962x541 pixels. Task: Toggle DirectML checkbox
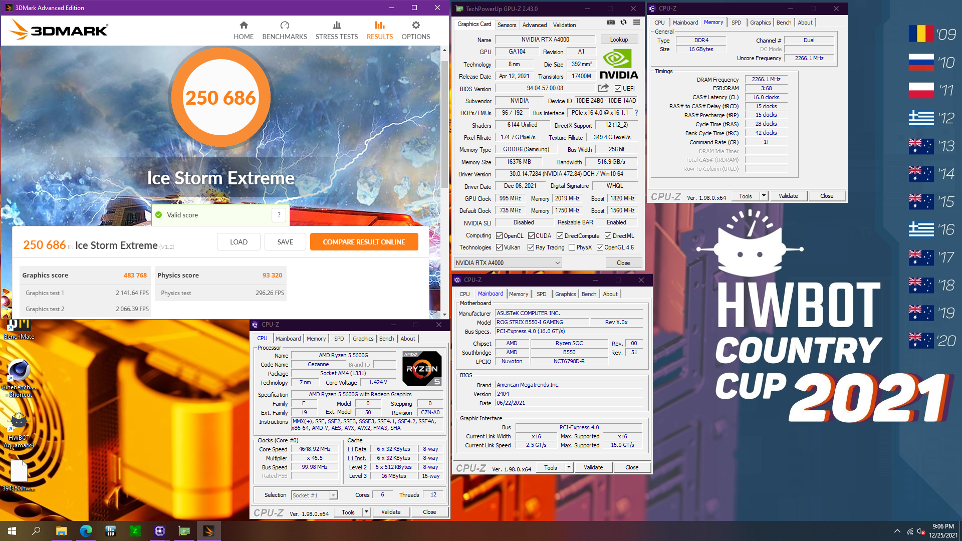[x=608, y=236]
